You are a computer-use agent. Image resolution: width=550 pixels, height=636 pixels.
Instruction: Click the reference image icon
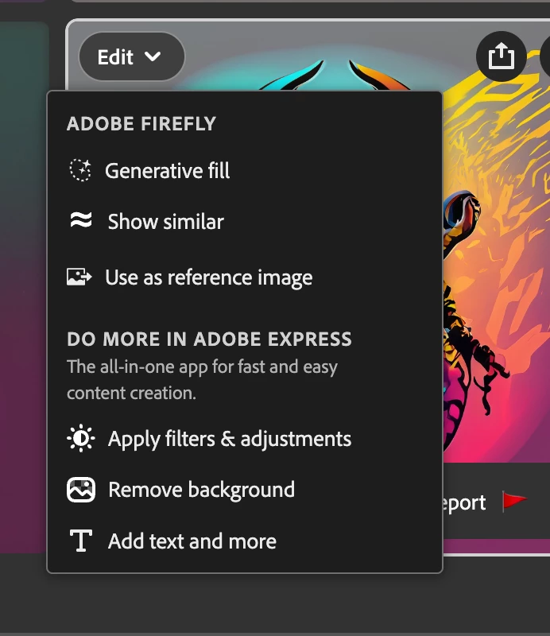79,277
